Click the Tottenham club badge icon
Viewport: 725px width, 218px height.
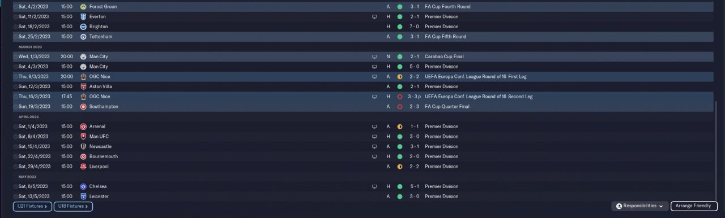pos(83,37)
